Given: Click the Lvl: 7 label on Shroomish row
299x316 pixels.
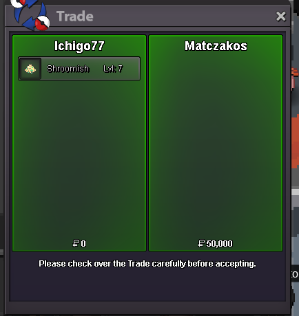Looking at the screenshot, I should tap(113, 69).
